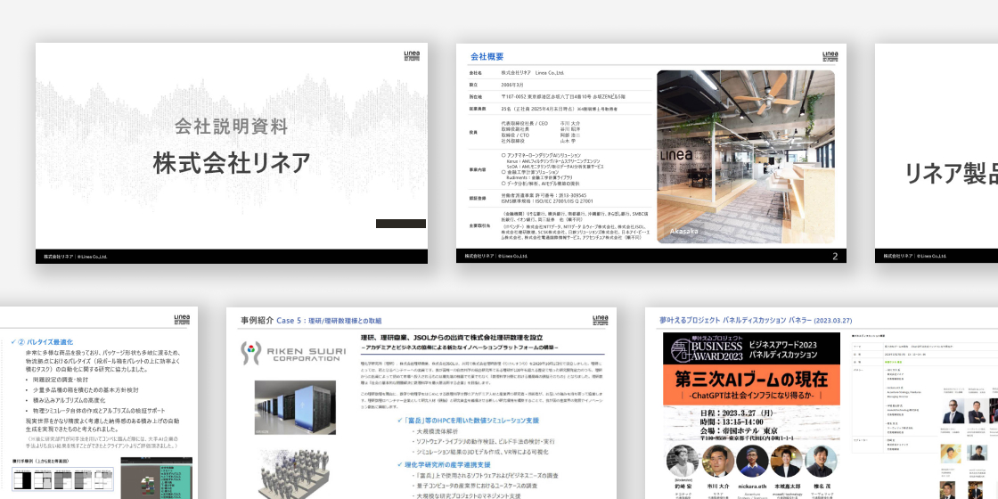Viewport: 998px width, 499px height.
Task: Click the Linea lettering on the office glass wall
Action: [678, 155]
